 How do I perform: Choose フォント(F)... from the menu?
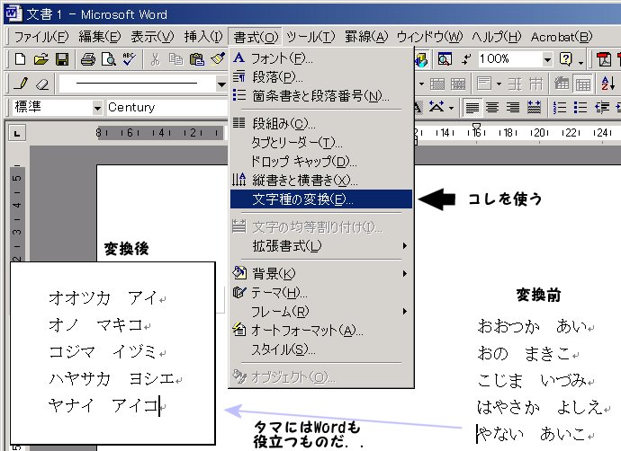click(321, 58)
